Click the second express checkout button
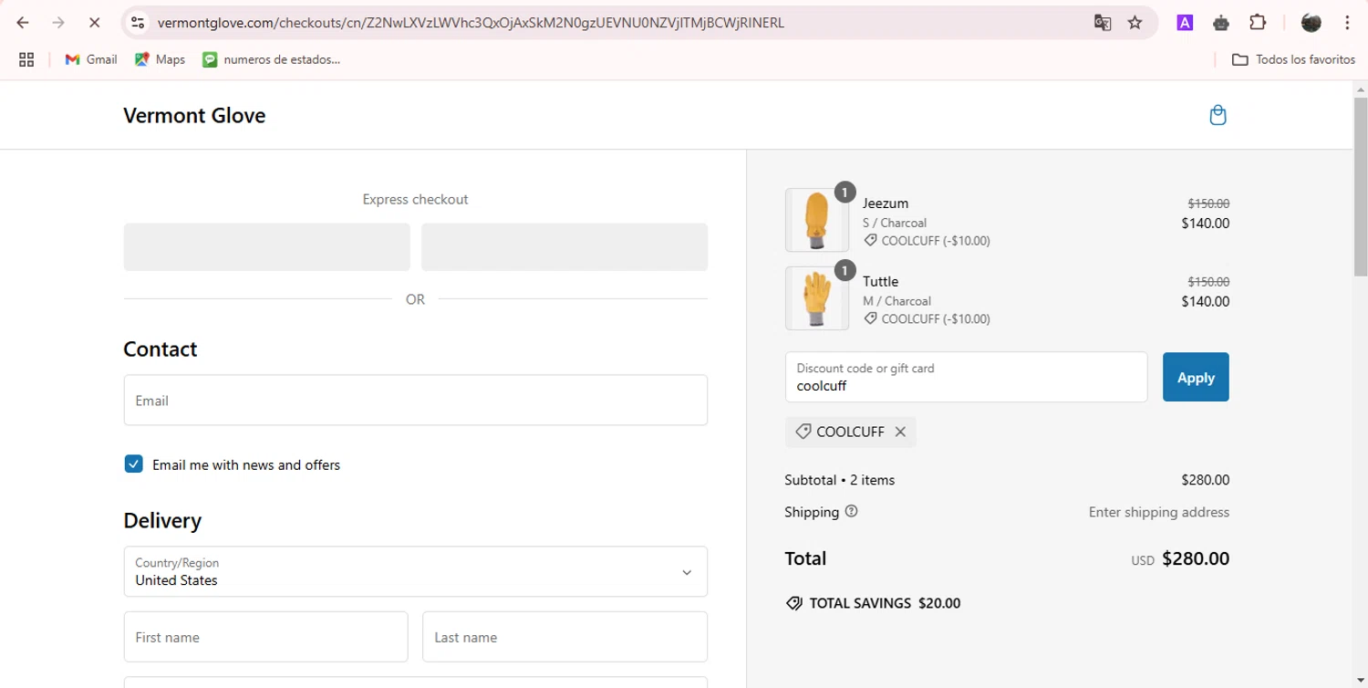The height and width of the screenshot is (688, 1368). (565, 247)
